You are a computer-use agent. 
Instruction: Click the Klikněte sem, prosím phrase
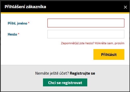point(110,43)
